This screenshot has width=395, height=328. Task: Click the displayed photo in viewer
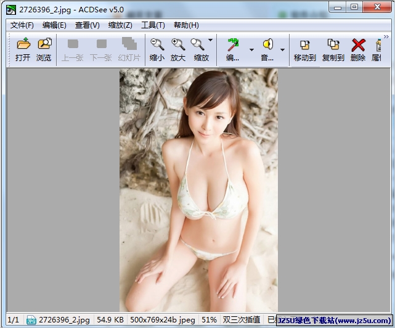click(198, 191)
